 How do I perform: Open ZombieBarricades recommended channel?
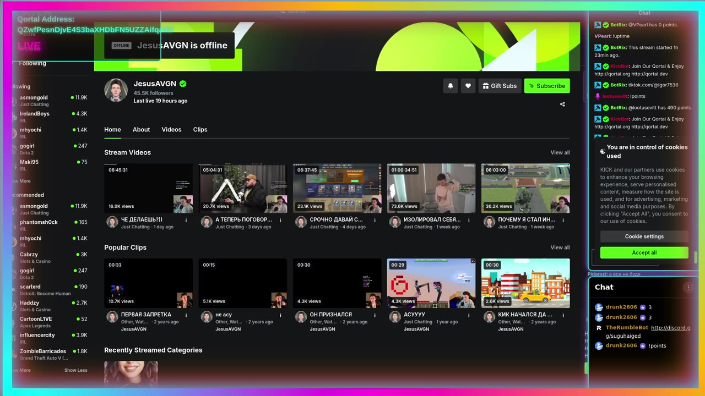[50, 354]
